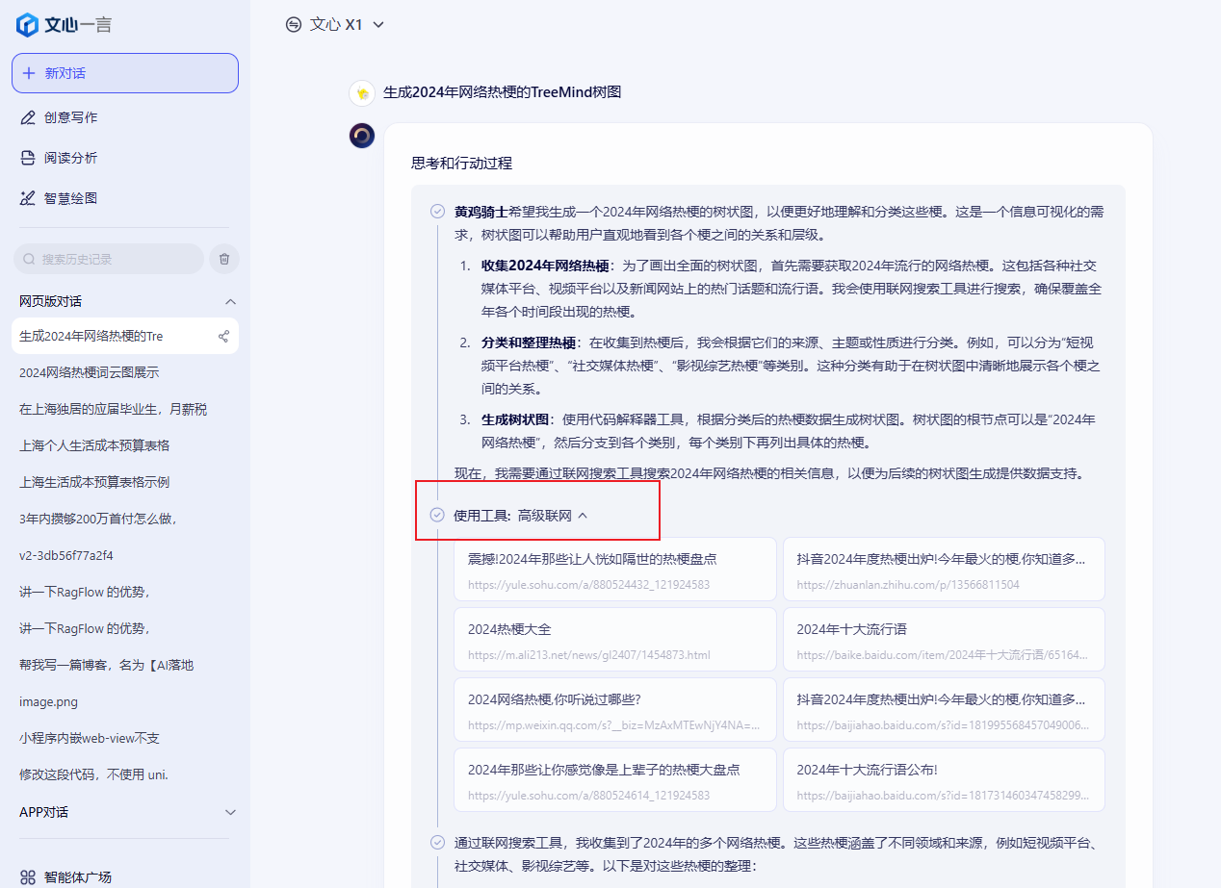Image resolution: width=1221 pixels, height=888 pixels.
Task: Click the 文心一言 logo
Action: [x=65, y=25]
